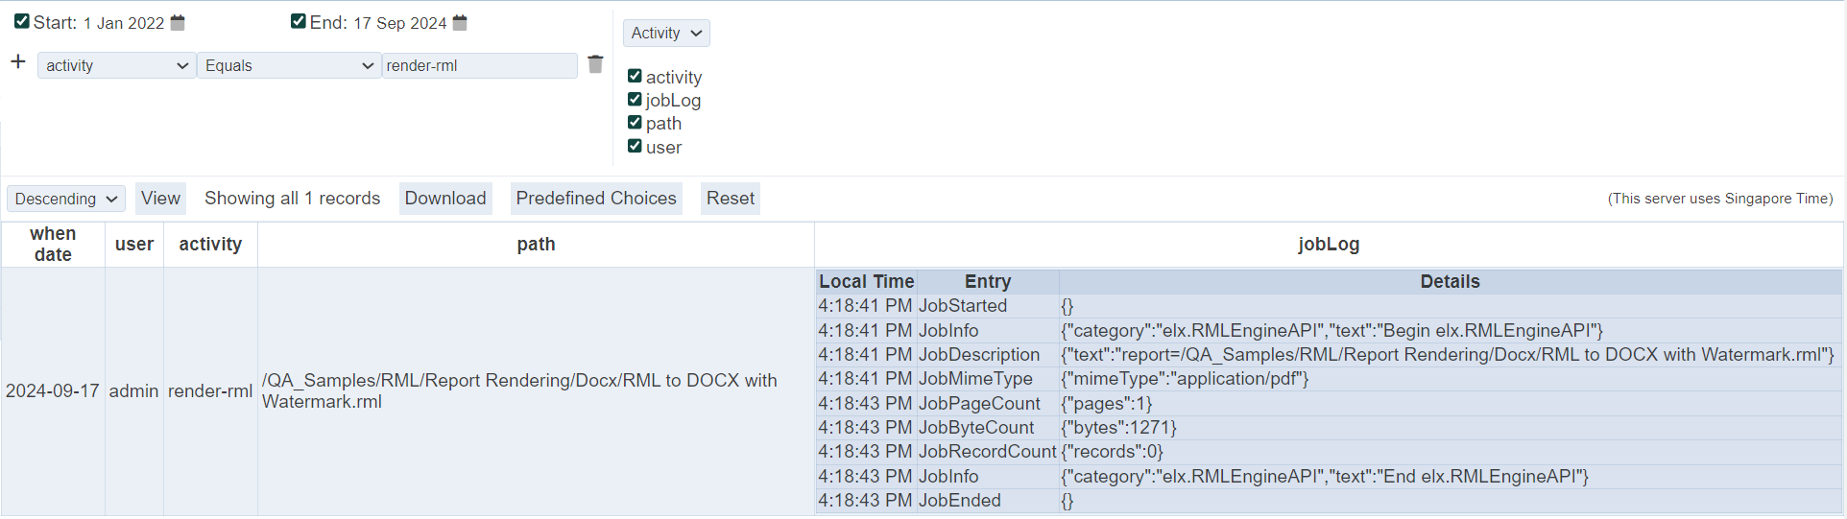The image size is (1847, 519).
Task: Download the records
Action: point(445,199)
